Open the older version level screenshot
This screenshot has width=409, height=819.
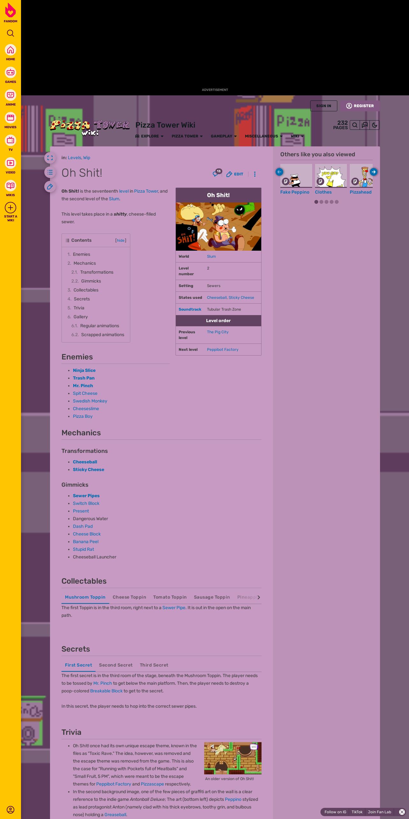[x=233, y=758]
